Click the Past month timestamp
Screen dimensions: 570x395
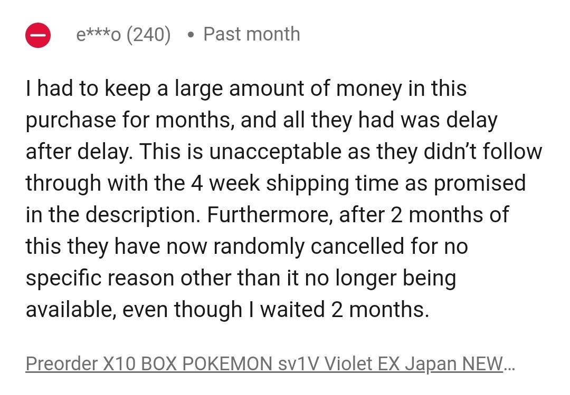[252, 34]
